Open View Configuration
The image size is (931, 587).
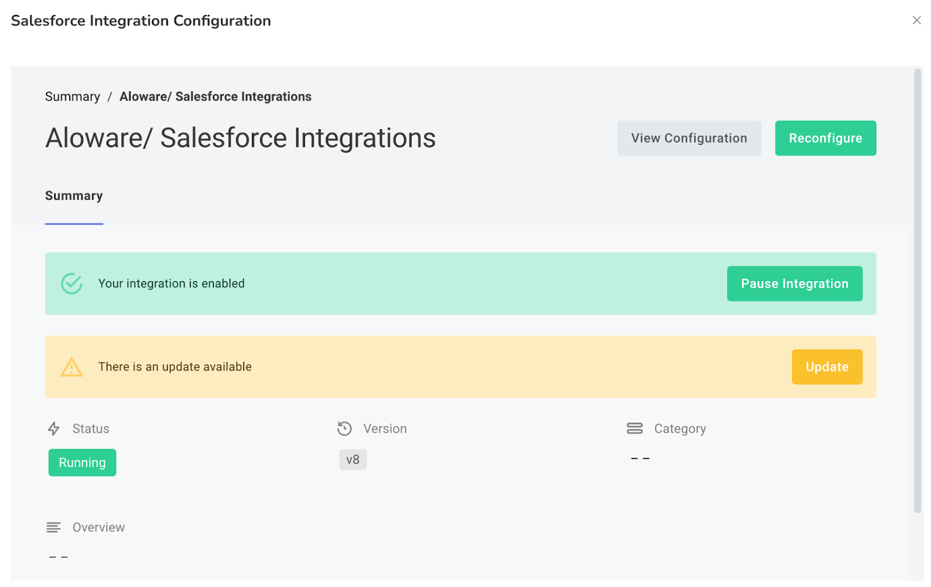tap(689, 138)
